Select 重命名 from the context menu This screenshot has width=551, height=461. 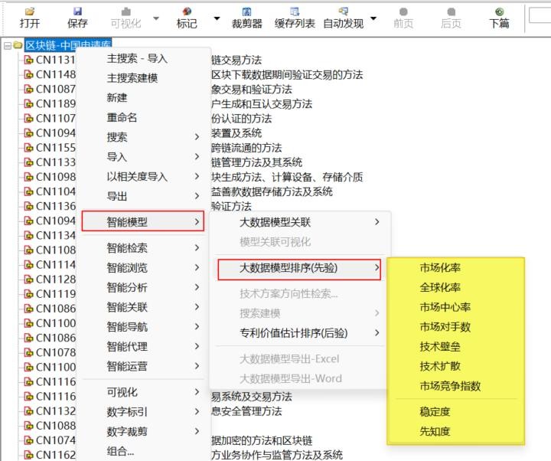click(122, 118)
